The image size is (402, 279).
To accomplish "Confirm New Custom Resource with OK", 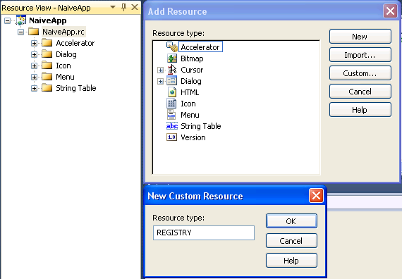I will pos(291,221).
